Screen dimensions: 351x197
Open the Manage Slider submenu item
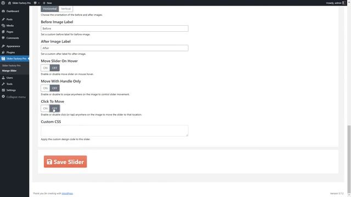click(9, 71)
